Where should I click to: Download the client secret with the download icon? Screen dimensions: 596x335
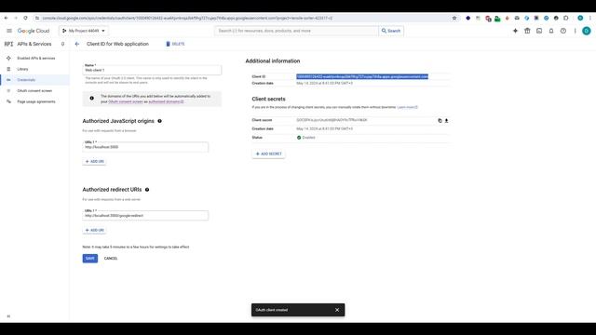pyautogui.click(x=447, y=121)
